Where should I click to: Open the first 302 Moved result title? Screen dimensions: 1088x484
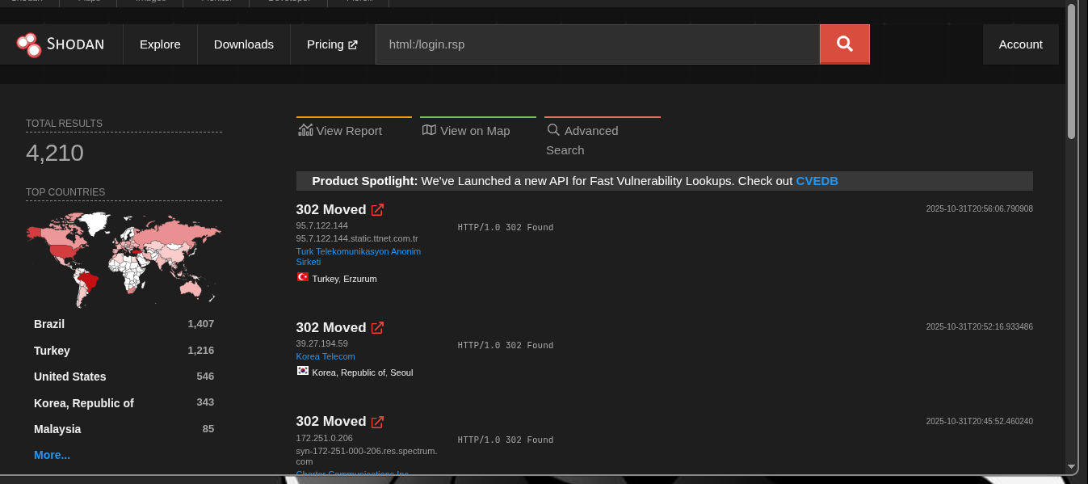[331, 210]
